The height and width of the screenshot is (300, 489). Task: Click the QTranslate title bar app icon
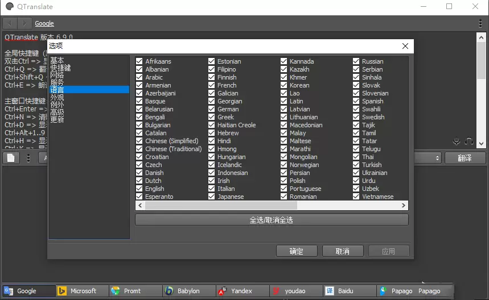pos(10,7)
